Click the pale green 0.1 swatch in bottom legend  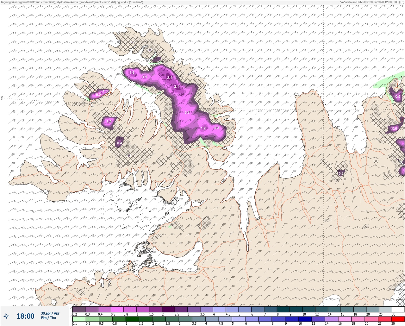pos(79,319)
